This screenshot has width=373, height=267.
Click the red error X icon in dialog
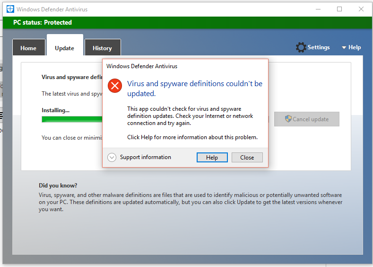[115, 86]
